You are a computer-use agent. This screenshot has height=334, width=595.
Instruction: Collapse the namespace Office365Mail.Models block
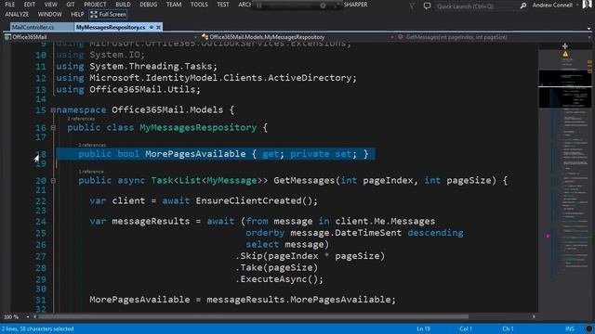click(x=53, y=110)
